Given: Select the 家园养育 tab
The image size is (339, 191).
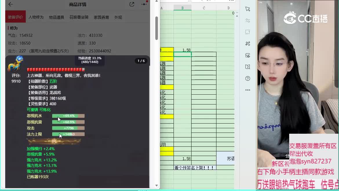Looking at the screenshot, I should [101, 17].
